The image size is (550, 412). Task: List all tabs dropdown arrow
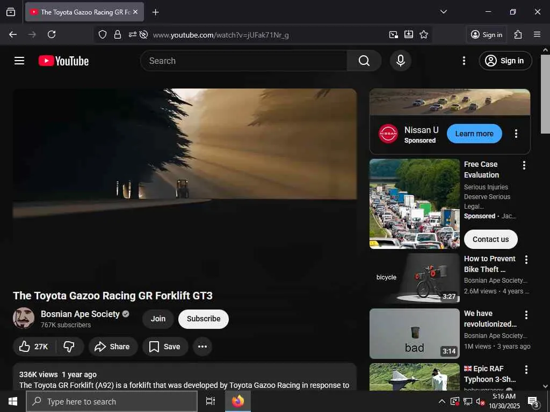click(443, 12)
